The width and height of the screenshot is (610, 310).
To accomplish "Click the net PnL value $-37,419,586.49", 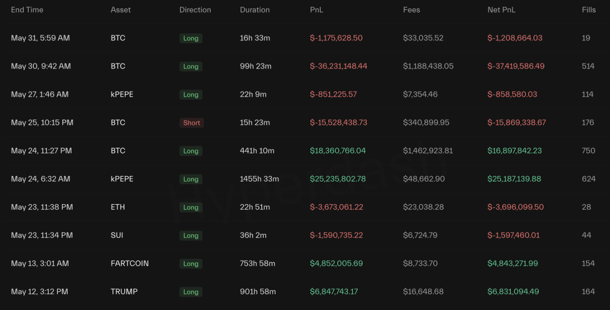I will 516,67.
